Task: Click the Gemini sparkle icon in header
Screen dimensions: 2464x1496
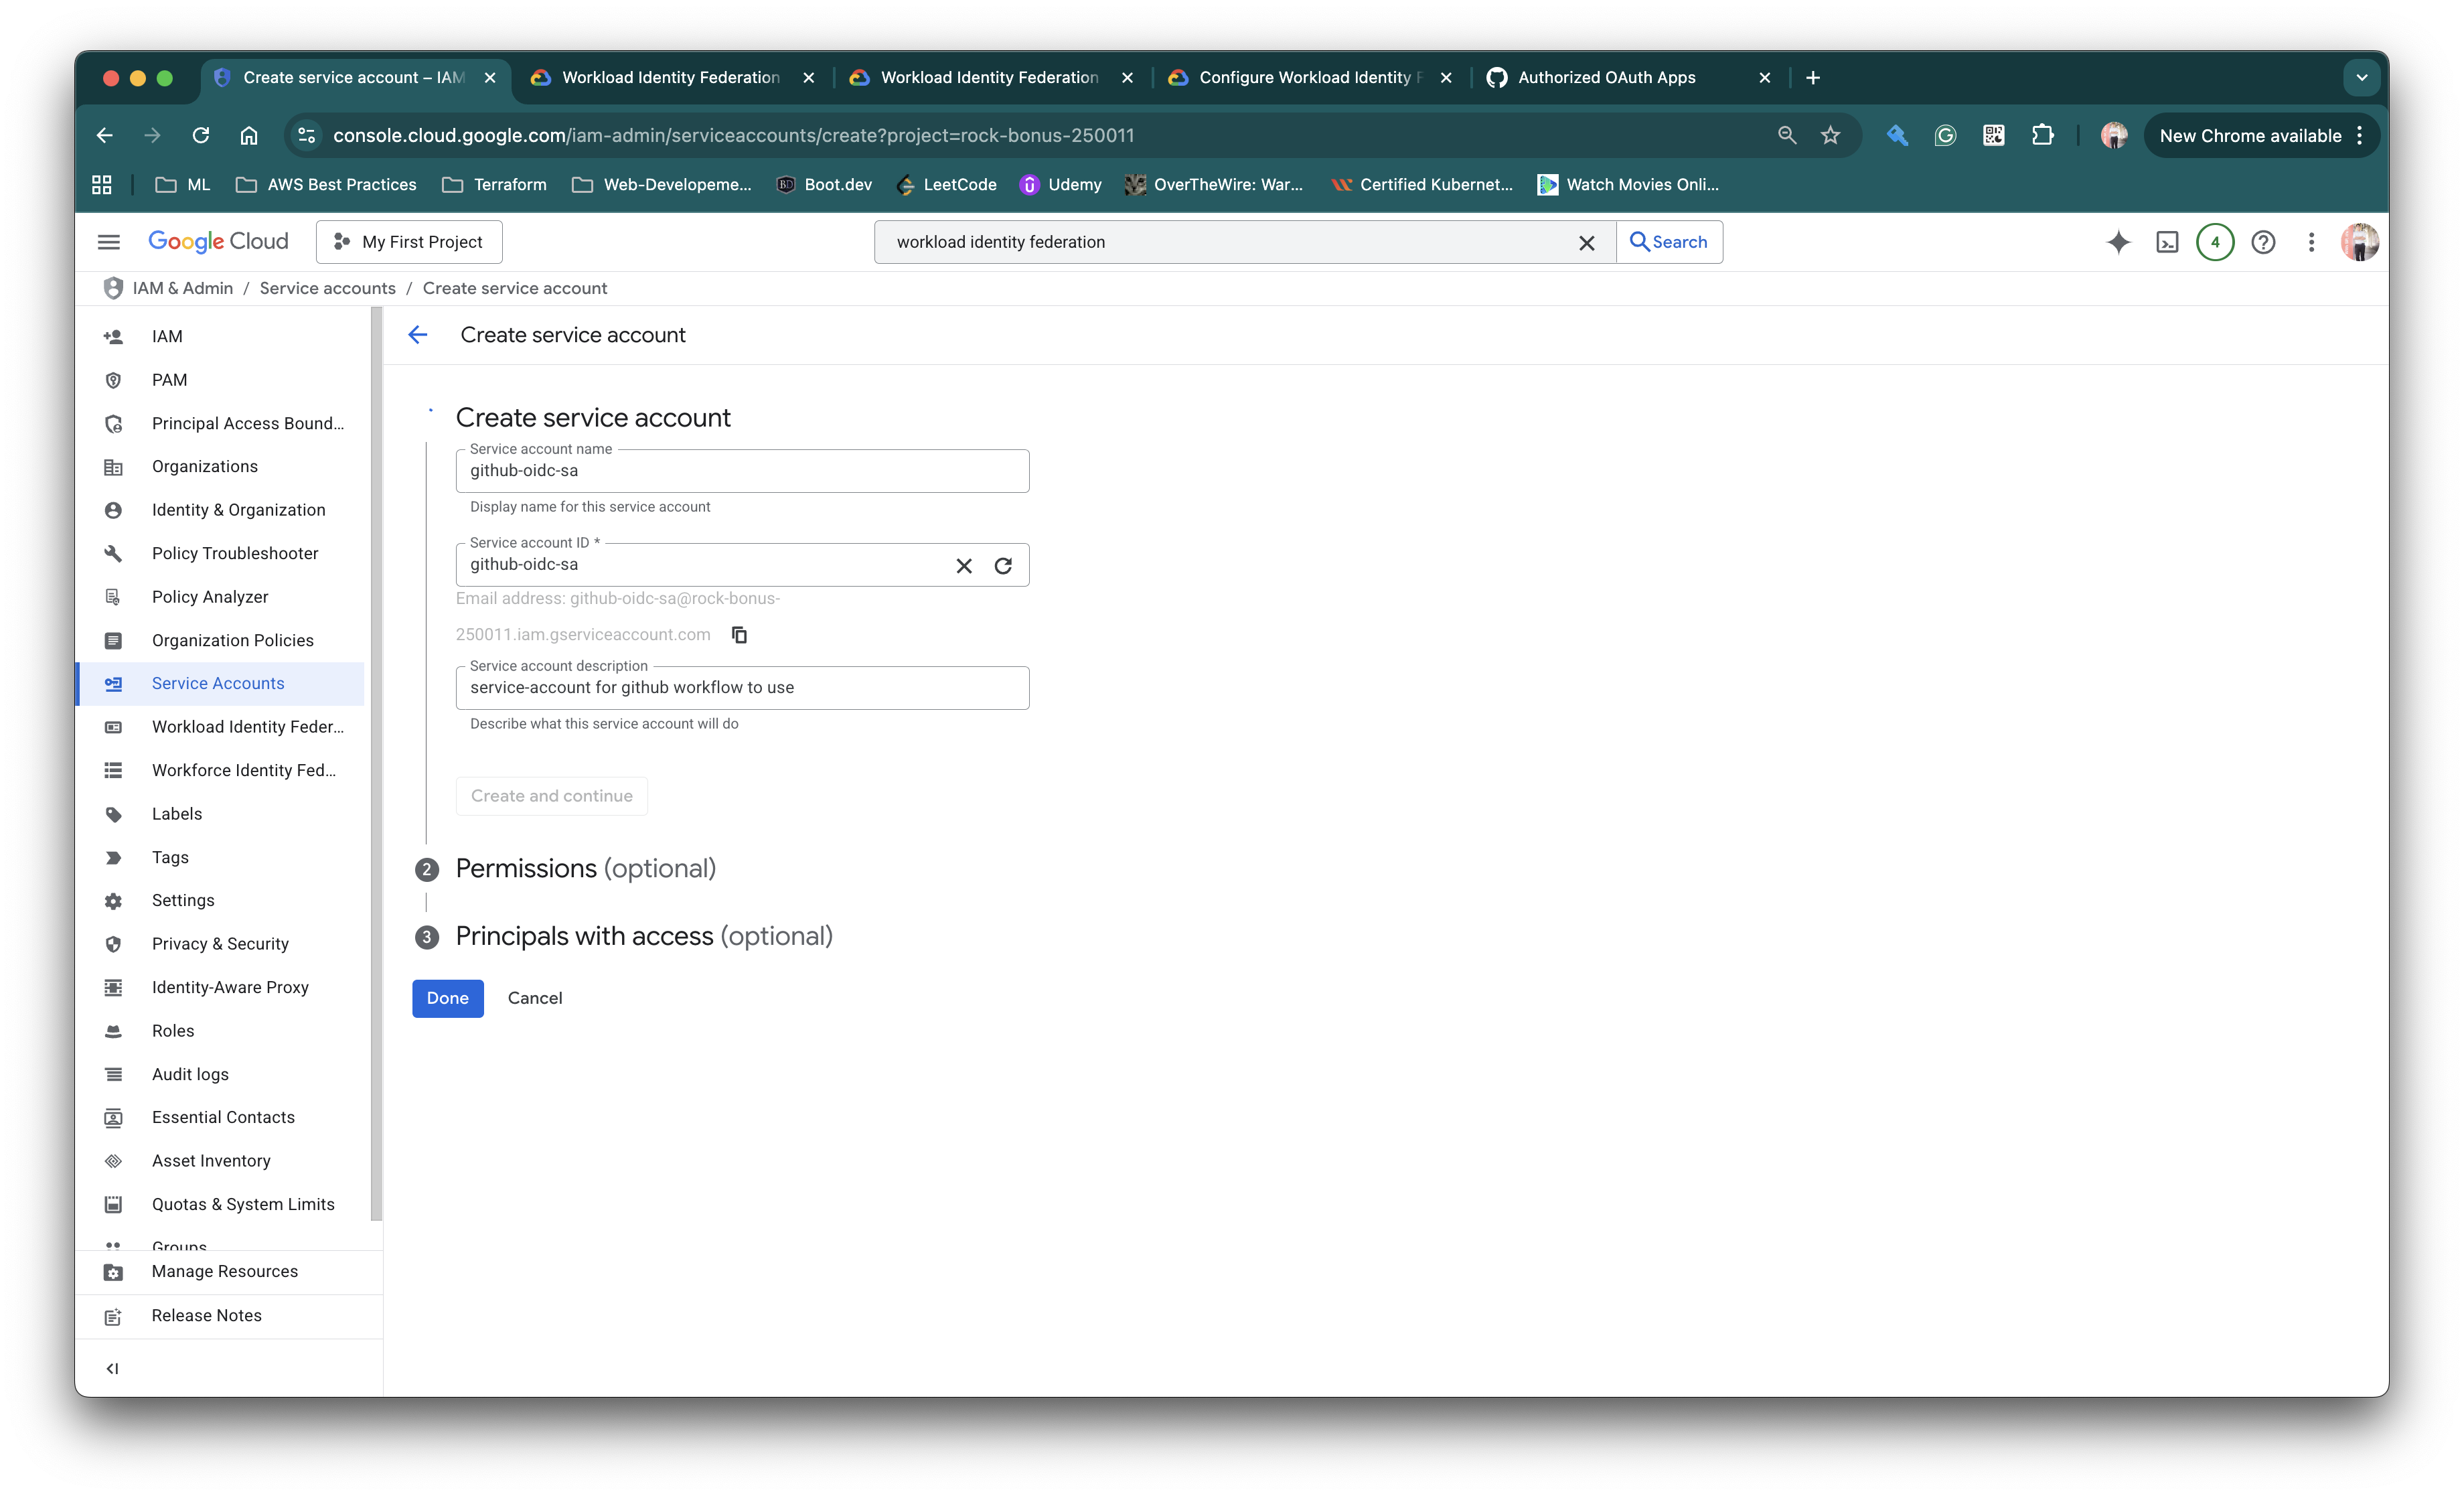Action: pos(2118,242)
